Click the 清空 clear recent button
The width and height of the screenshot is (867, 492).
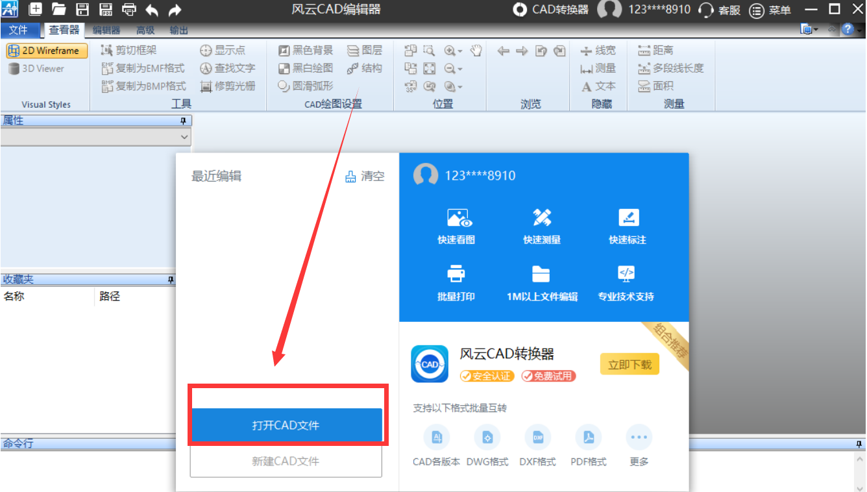tap(365, 177)
